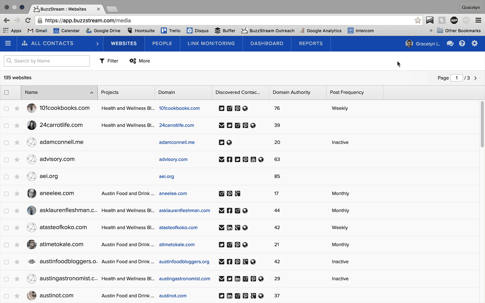The height and width of the screenshot is (303, 485).
Task: Open the hamburger menu in BuzzStream header
Action: pos(8,44)
